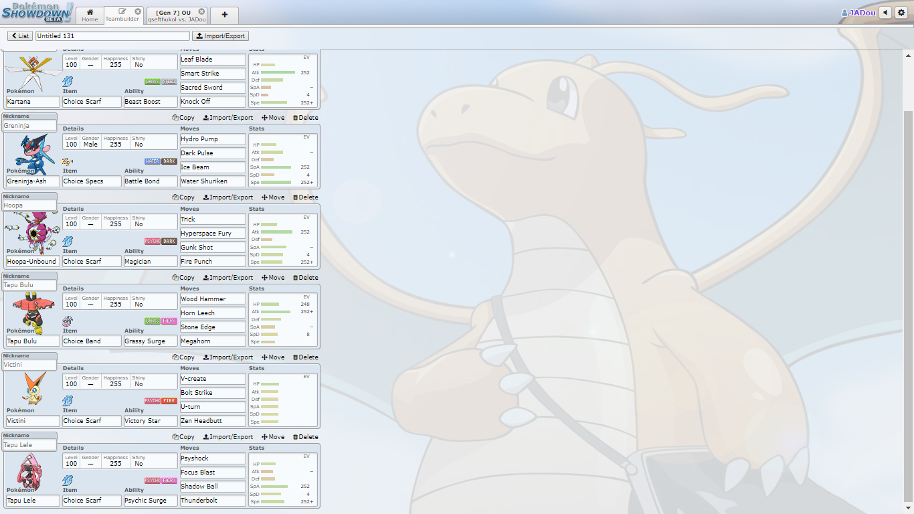Open the options gear icon
The height and width of the screenshot is (514, 914).
coord(901,13)
